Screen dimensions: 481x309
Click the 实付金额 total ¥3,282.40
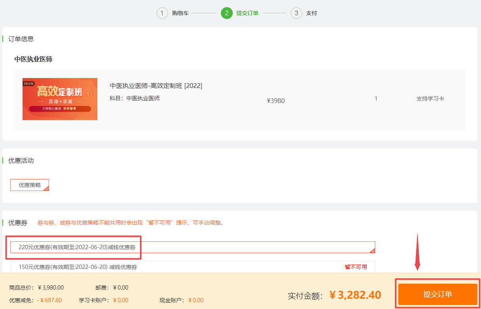coord(355,295)
